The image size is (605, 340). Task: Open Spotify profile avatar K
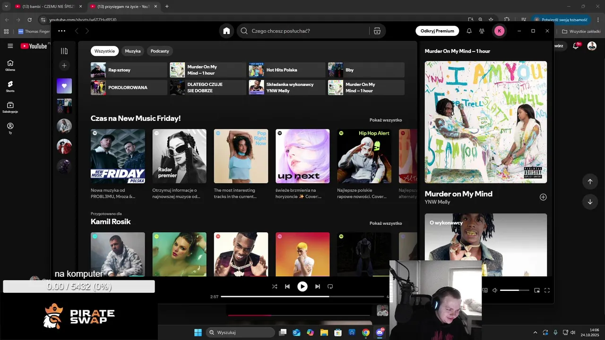click(x=499, y=31)
